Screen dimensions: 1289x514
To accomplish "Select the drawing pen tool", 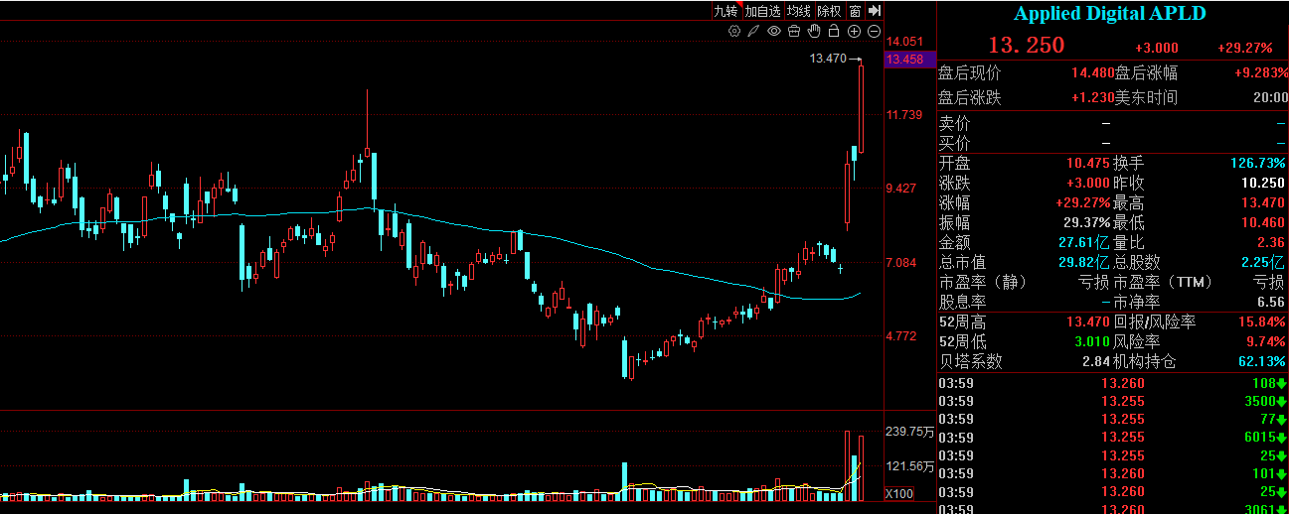I will tap(753, 31).
